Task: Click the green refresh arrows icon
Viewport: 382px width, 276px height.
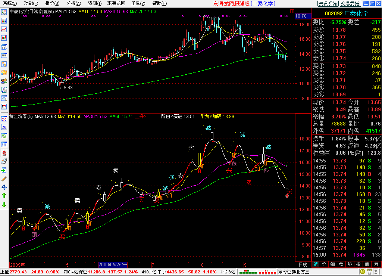Action: pos(4,136)
